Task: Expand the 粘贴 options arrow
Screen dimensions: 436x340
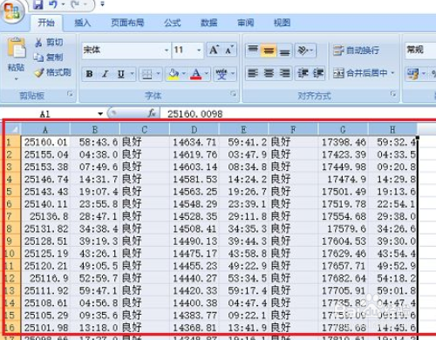Action: click(17, 78)
